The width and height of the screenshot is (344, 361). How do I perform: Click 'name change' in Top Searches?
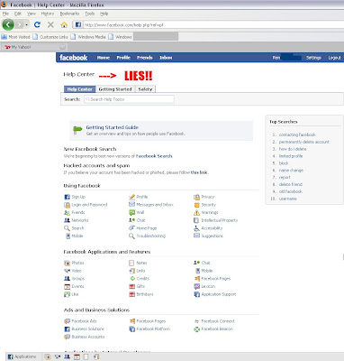point(291,171)
